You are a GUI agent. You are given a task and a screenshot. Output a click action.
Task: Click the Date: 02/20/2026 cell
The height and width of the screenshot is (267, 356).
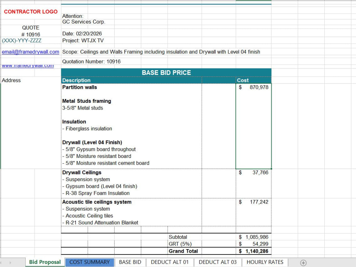[82, 34]
